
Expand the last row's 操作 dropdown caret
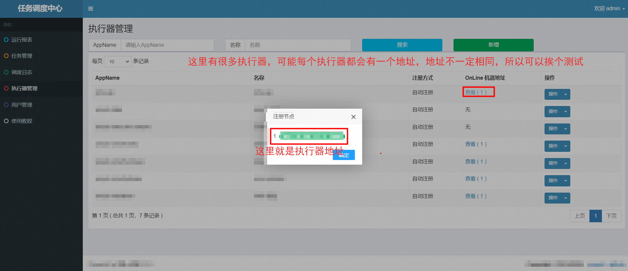(x=566, y=198)
